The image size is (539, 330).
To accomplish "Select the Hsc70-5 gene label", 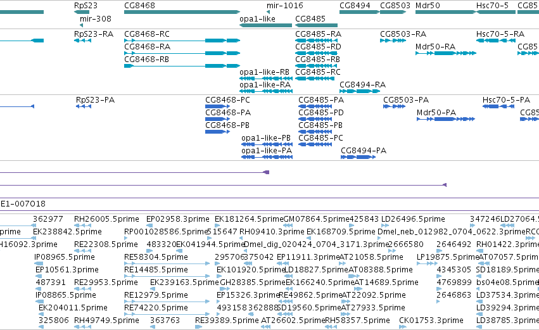I will point(492,6).
